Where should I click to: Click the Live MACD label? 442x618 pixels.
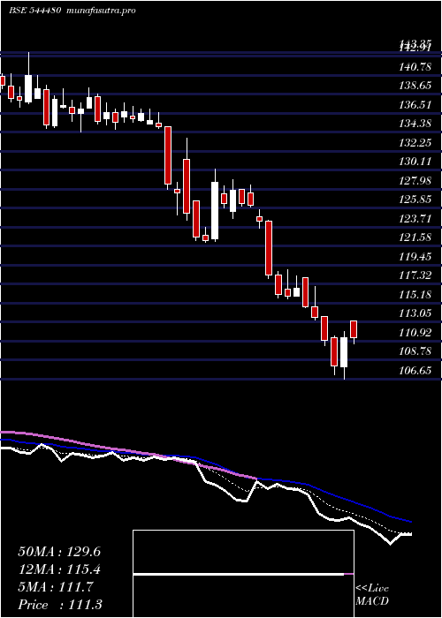pos(372,595)
